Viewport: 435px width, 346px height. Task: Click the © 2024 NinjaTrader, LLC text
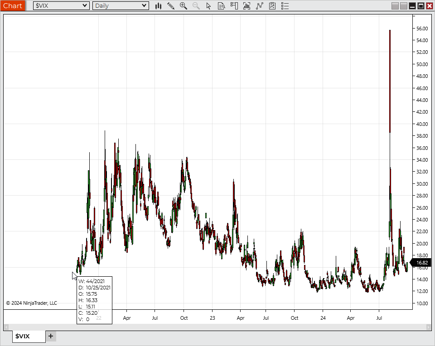tap(32, 303)
